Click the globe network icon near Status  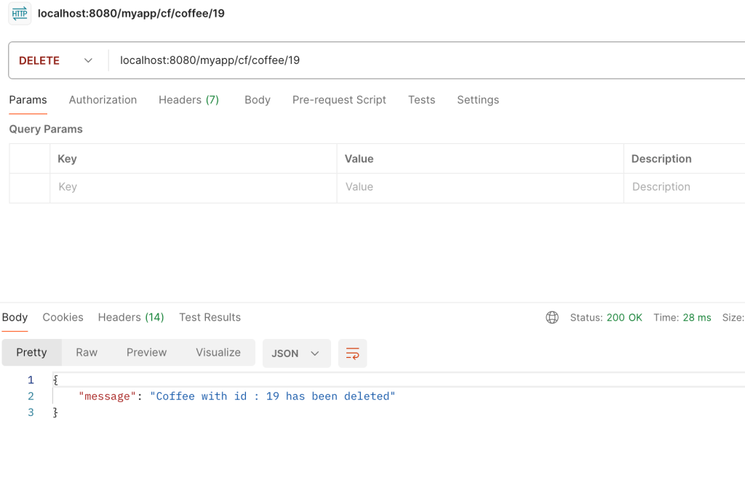[x=552, y=317]
